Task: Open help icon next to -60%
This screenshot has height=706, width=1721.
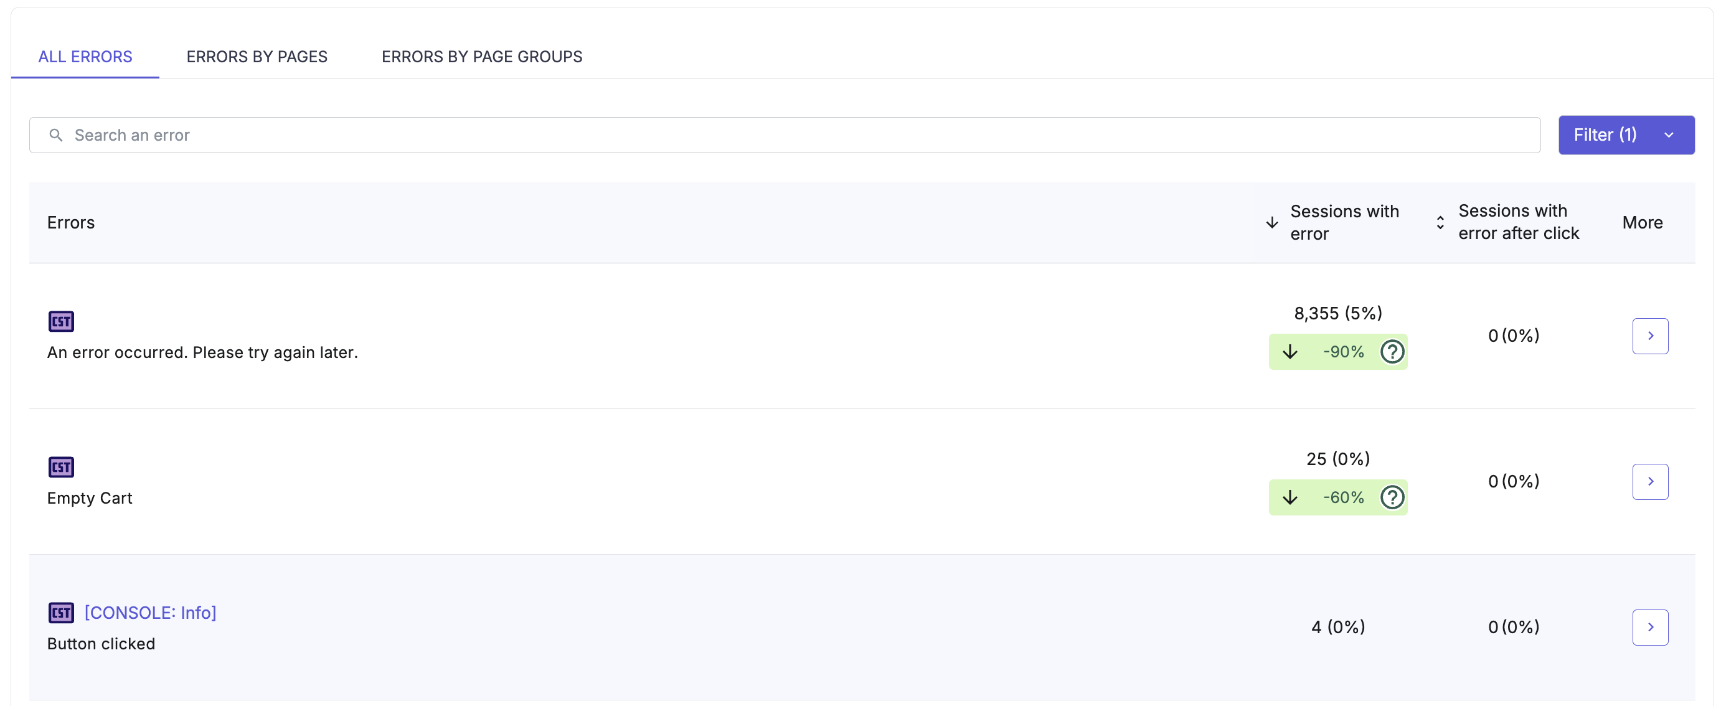Action: point(1392,497)
